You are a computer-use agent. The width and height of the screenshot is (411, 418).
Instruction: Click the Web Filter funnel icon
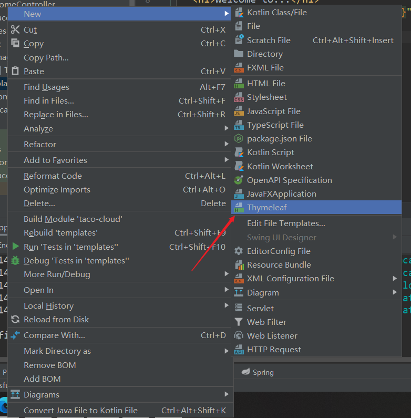pos(239,322)
